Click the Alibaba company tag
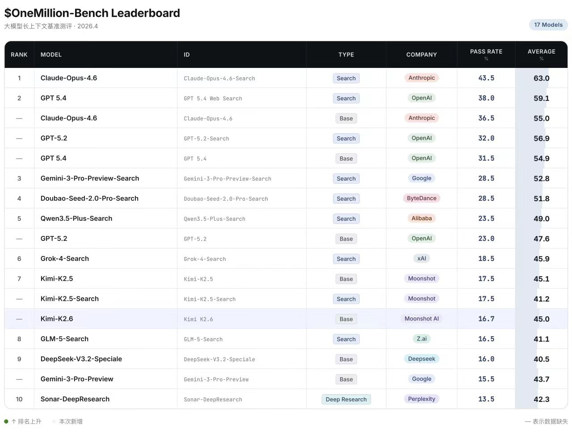This screenshot has width=572, height=442. (x=421, y=218)
